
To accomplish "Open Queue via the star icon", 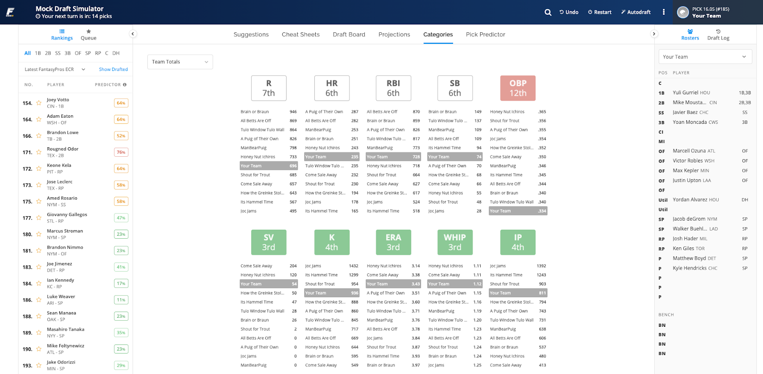I will pos(89,31).
